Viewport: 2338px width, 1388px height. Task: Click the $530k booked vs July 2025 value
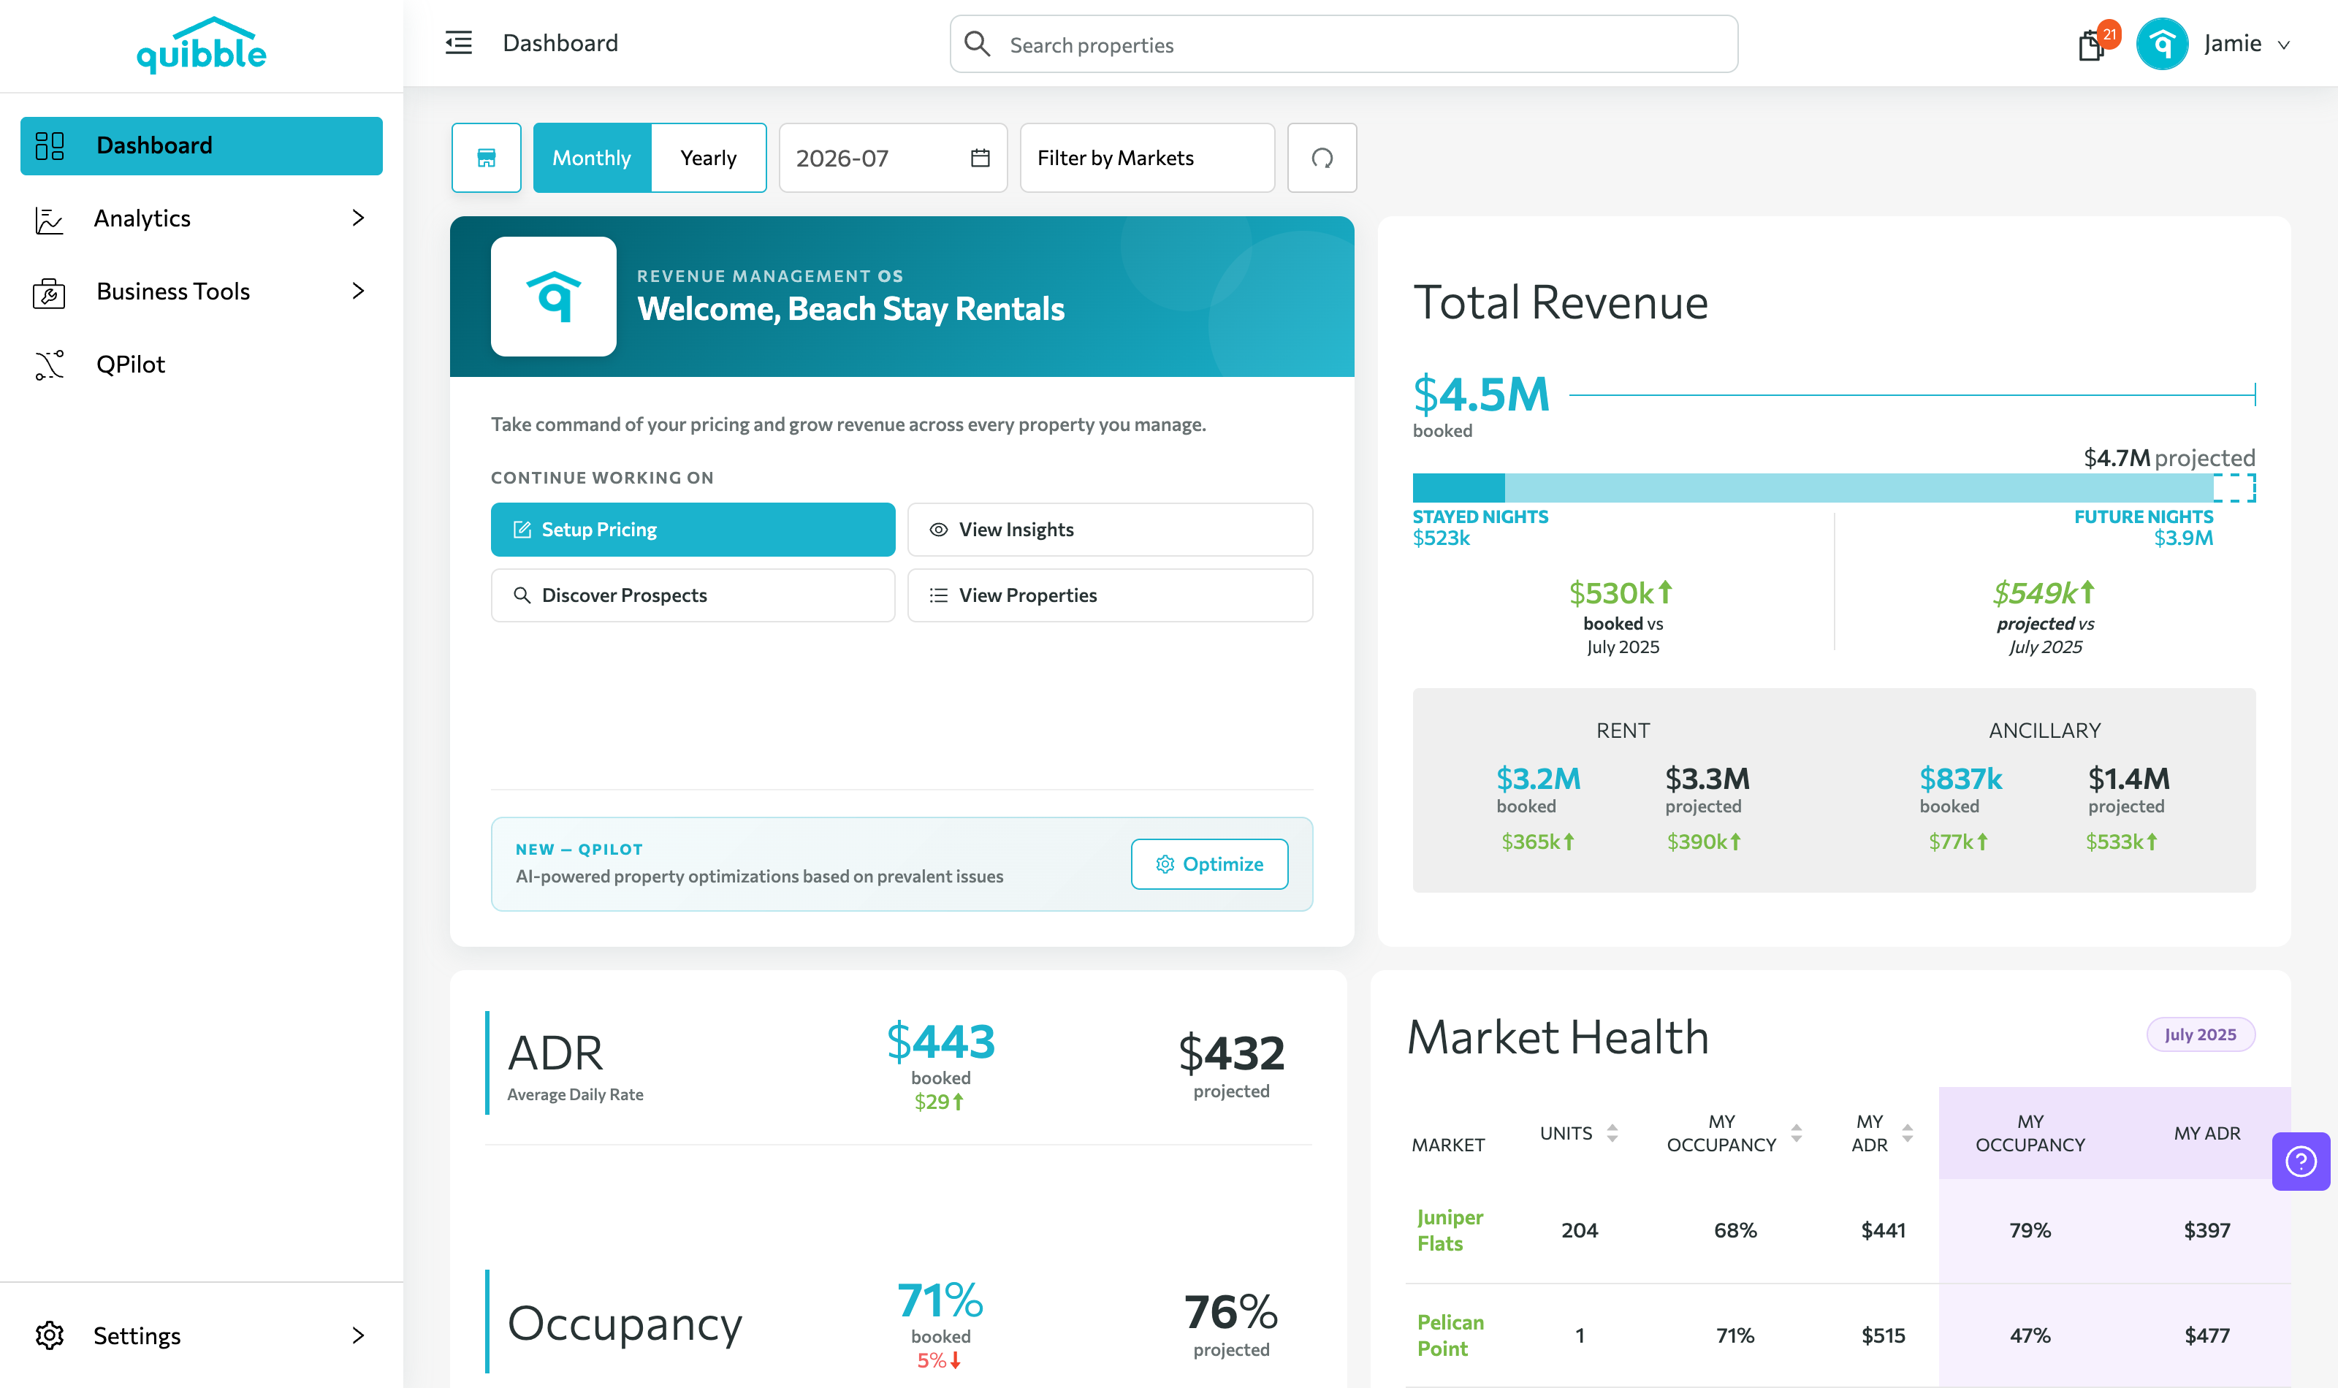(1622, 592)
